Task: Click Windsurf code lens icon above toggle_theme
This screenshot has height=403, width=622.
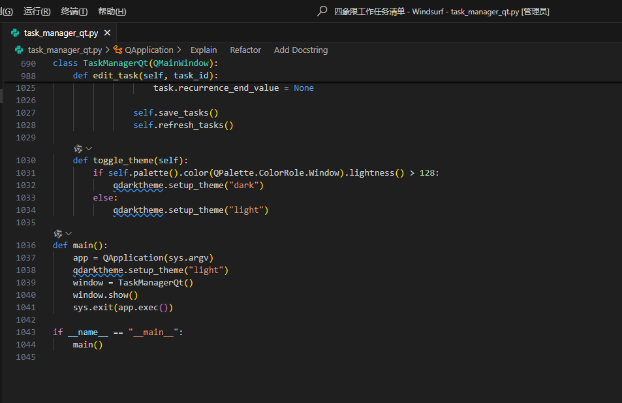Action: [x=78, y=149]
